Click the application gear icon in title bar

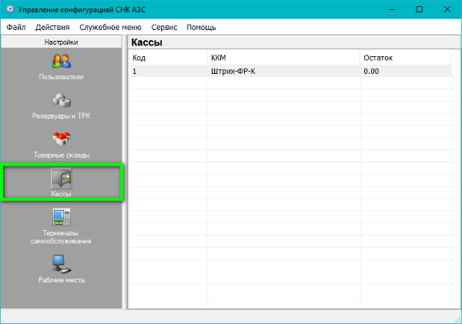(9, 9)
